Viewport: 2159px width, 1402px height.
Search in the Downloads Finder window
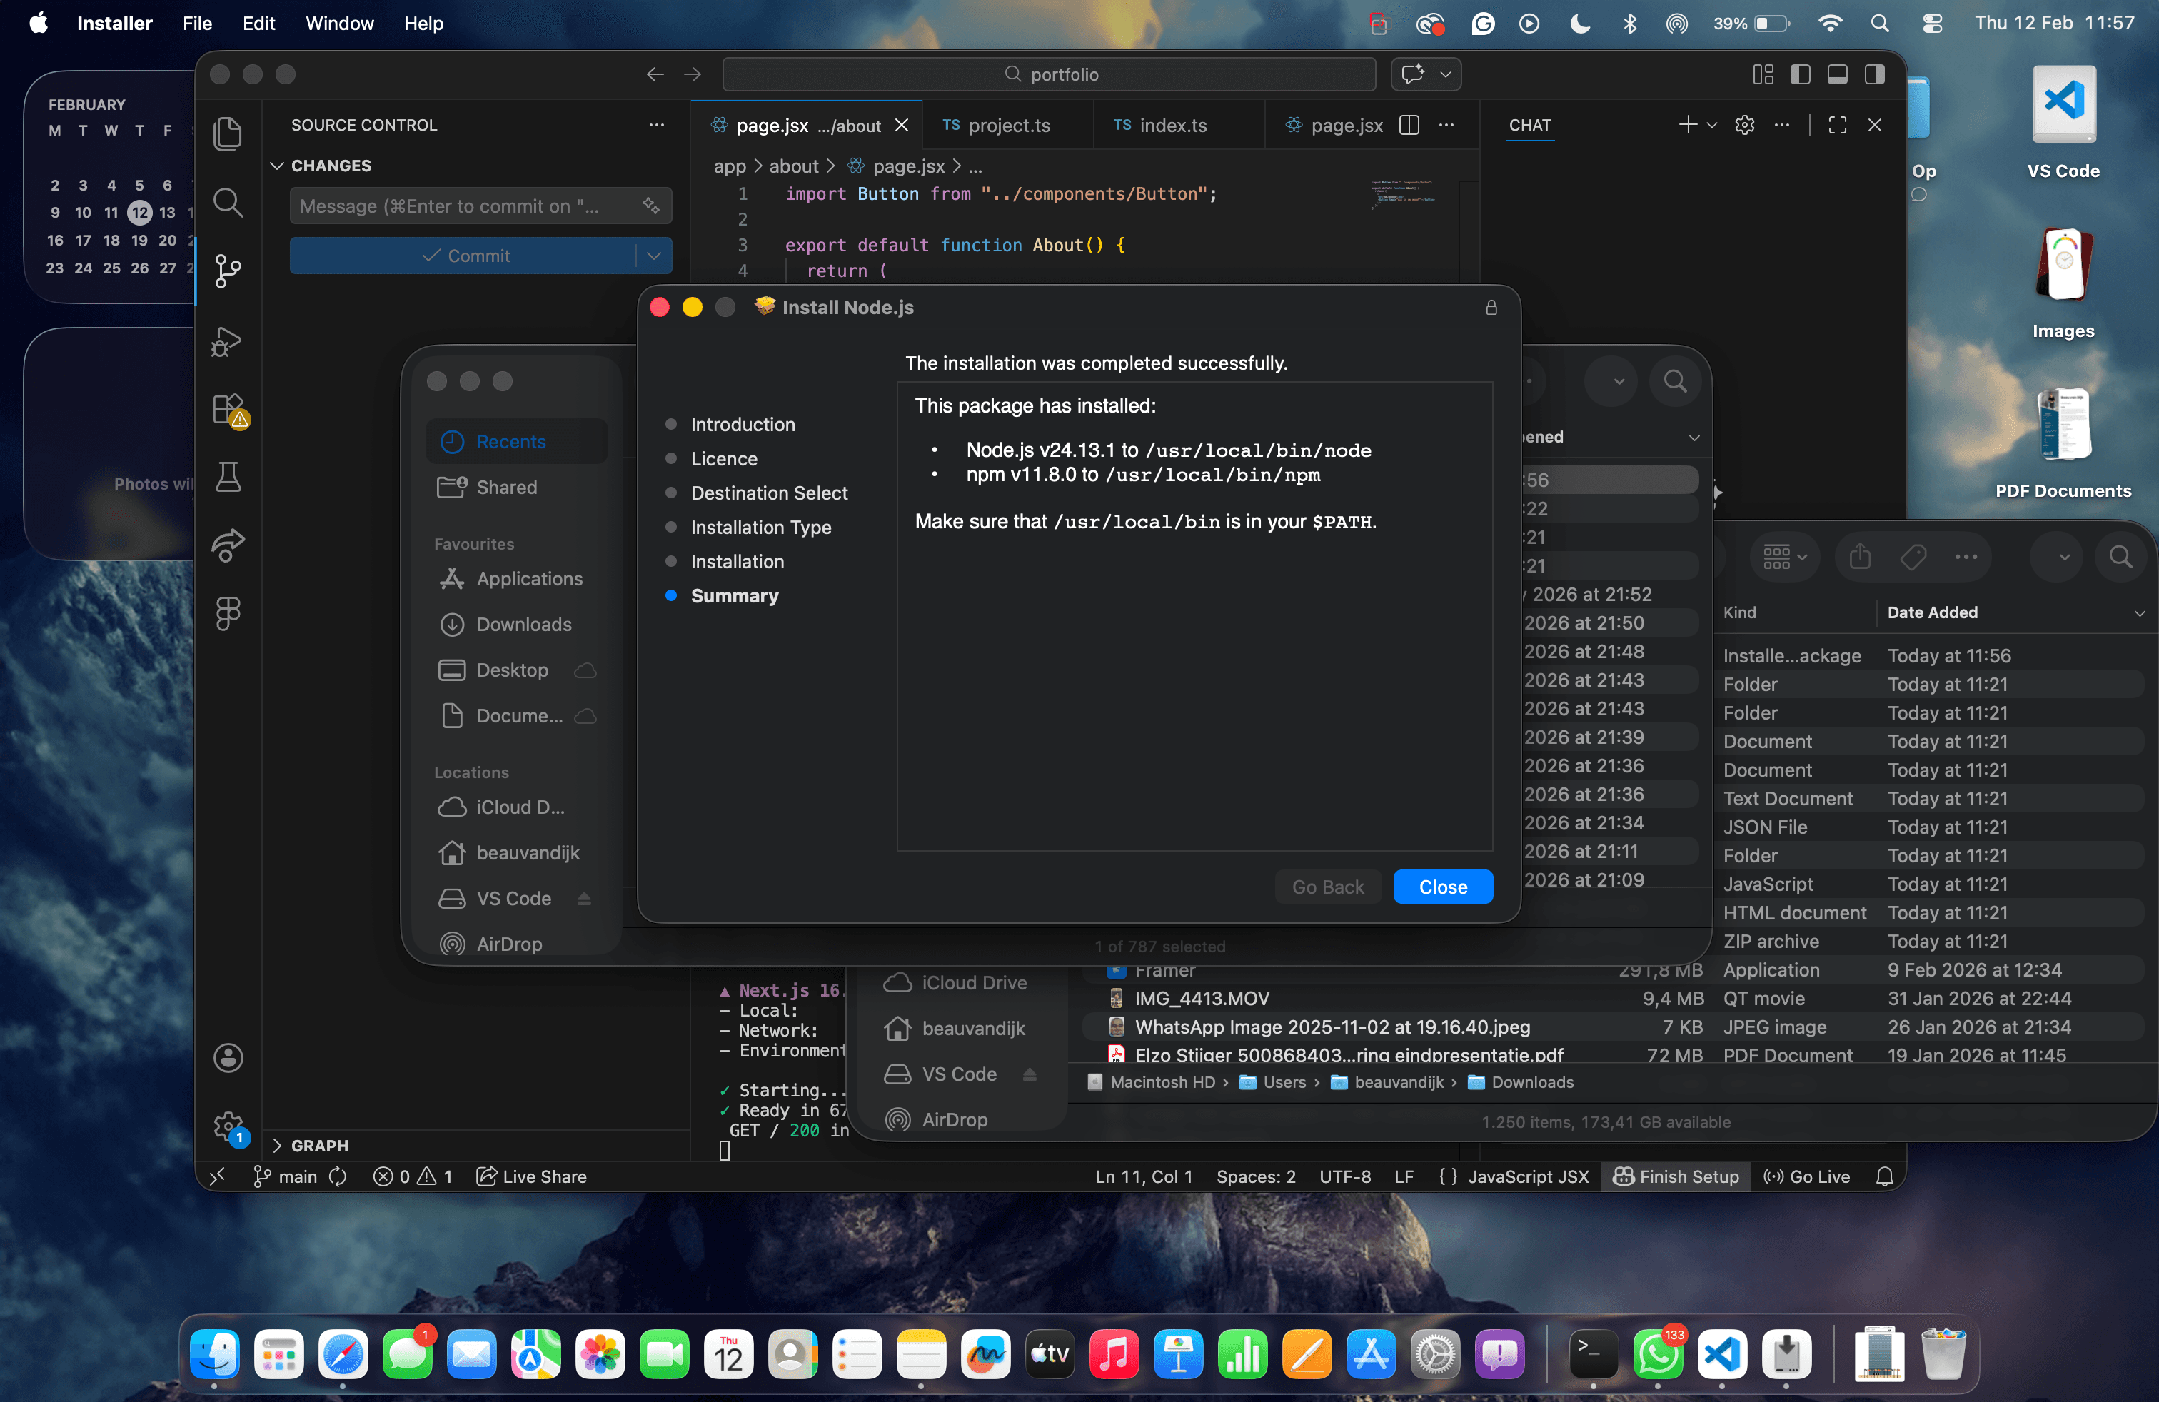point(2120,557)
